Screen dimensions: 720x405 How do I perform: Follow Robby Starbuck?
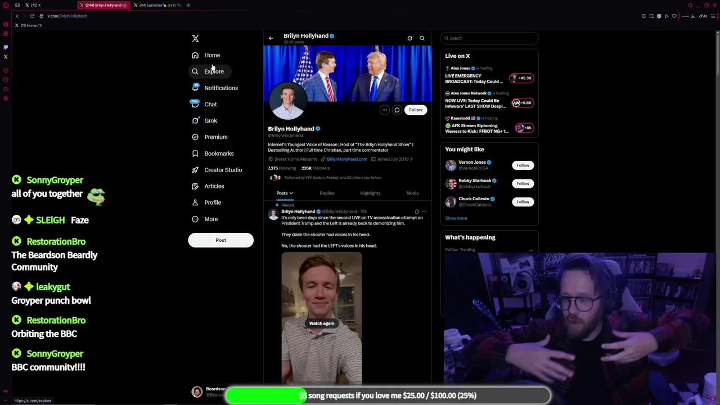(523, 183)
